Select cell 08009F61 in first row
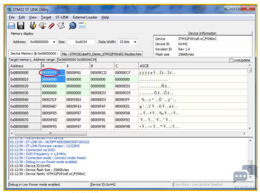The height and width of the screenshot is (193, 260). click(77, 73)
